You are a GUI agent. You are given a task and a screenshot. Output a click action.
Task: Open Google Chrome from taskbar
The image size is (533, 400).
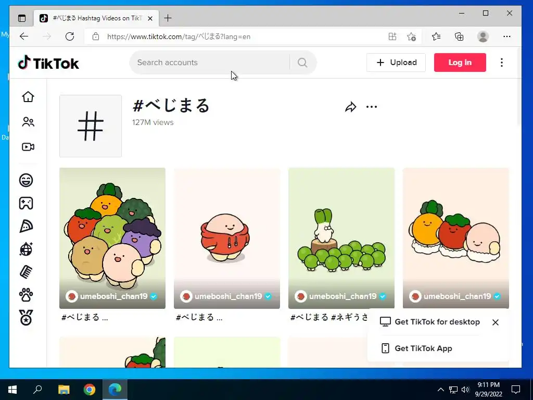(x=90, y=390)
